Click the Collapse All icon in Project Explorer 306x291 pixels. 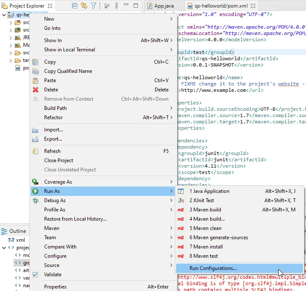tap(74, 6)
